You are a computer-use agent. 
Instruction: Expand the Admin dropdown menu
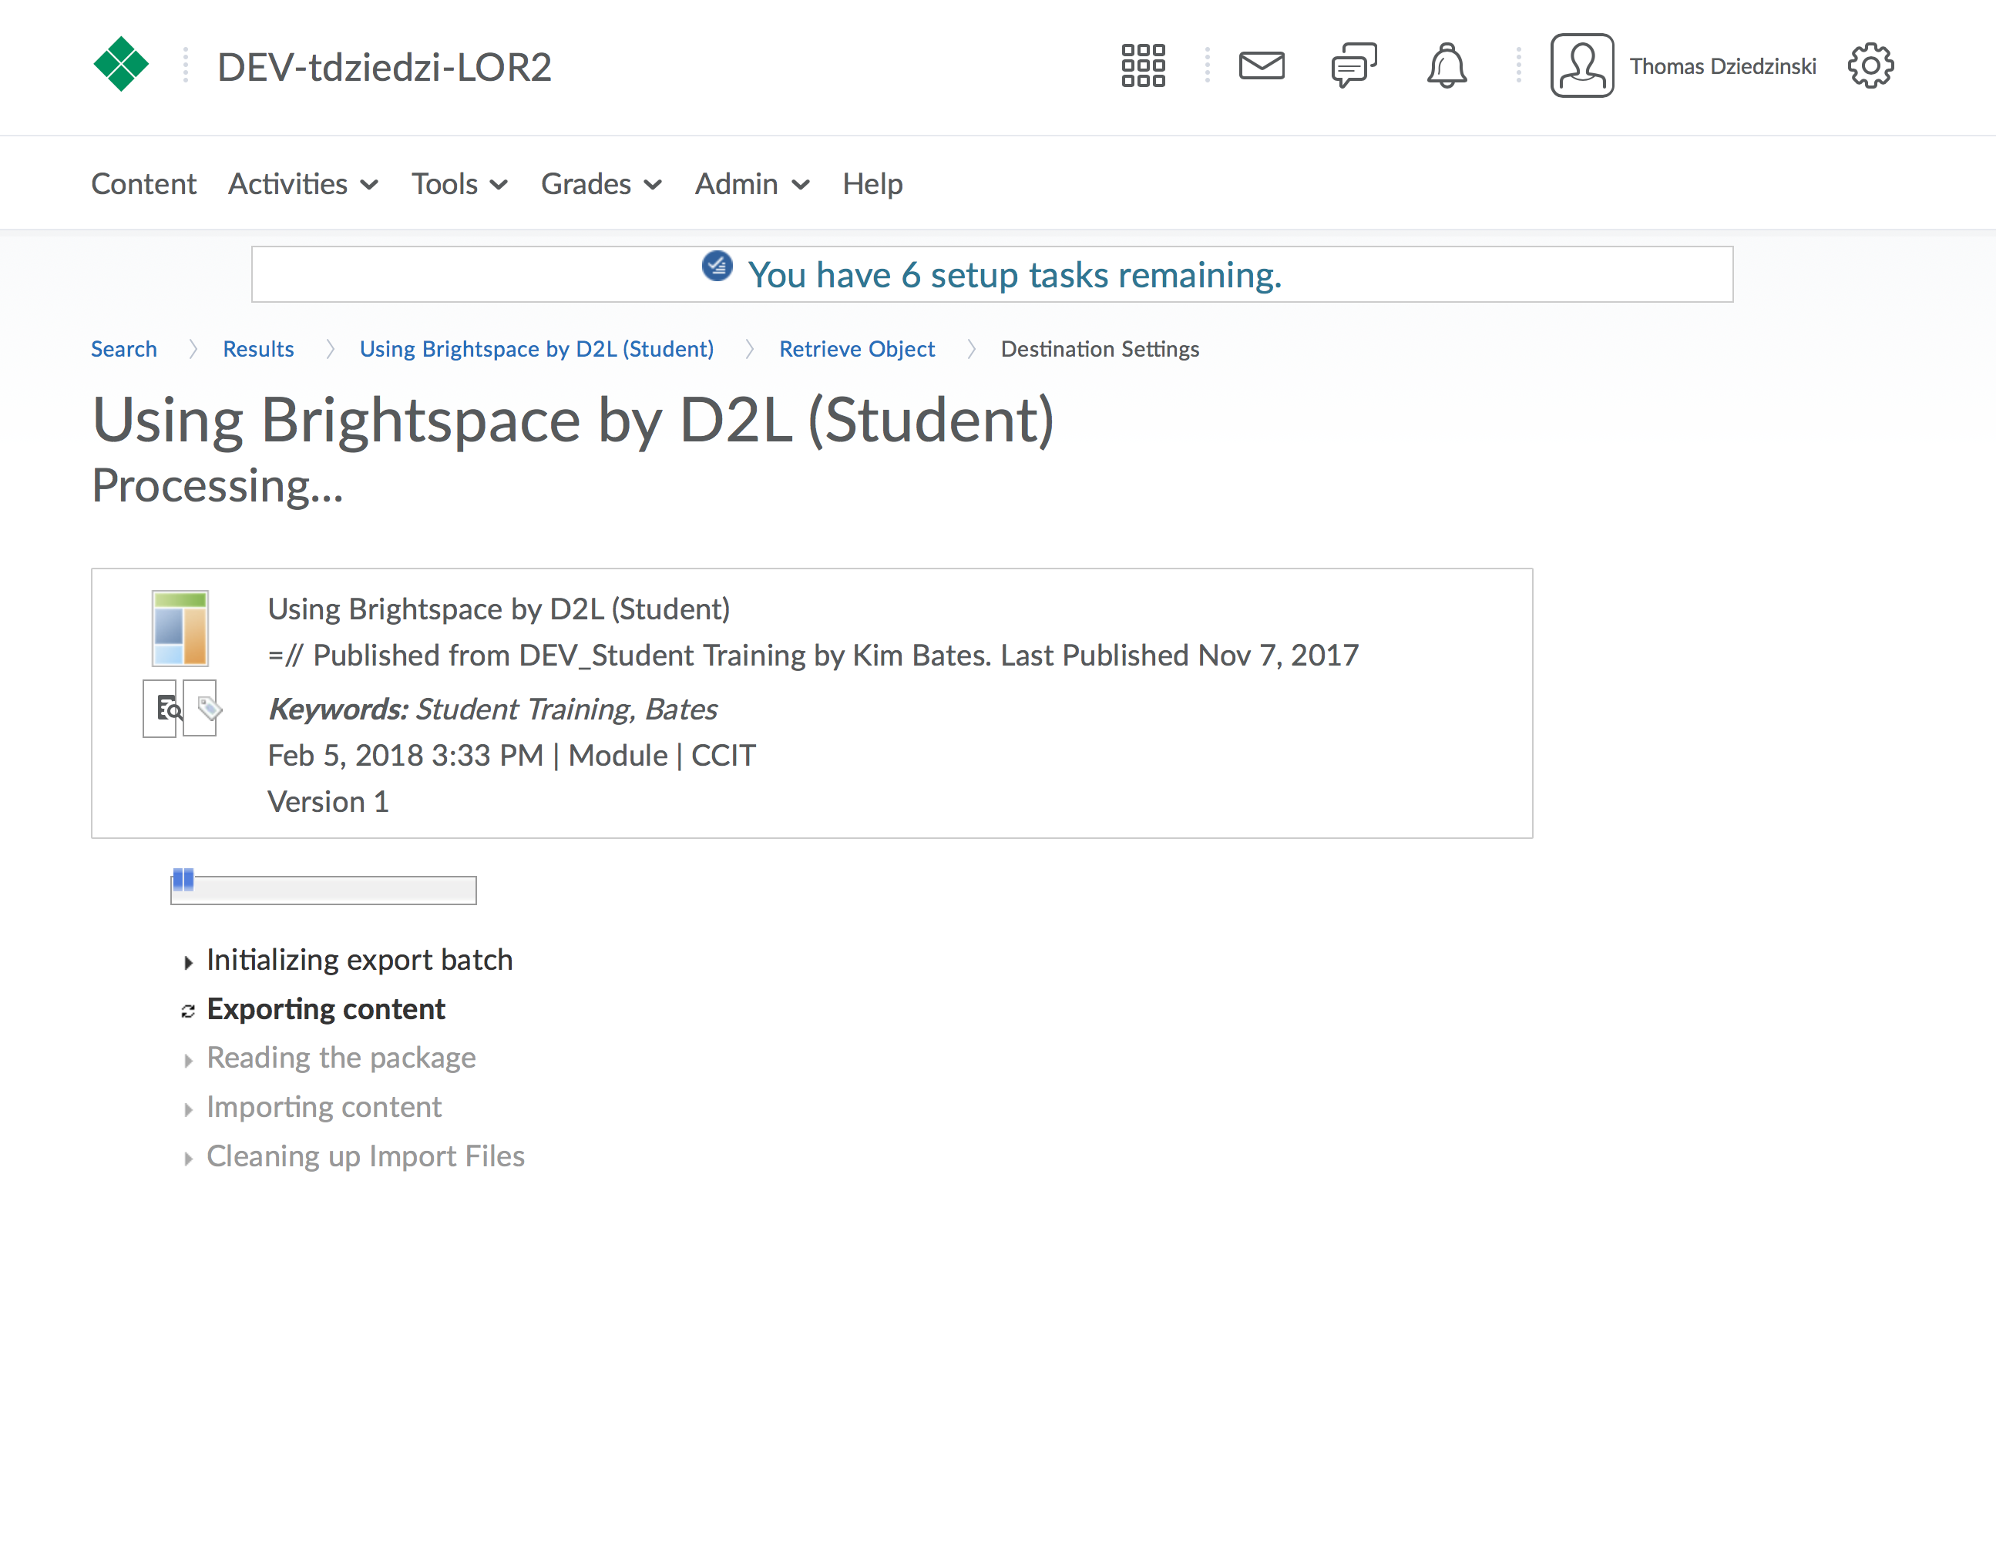(752, 183)
